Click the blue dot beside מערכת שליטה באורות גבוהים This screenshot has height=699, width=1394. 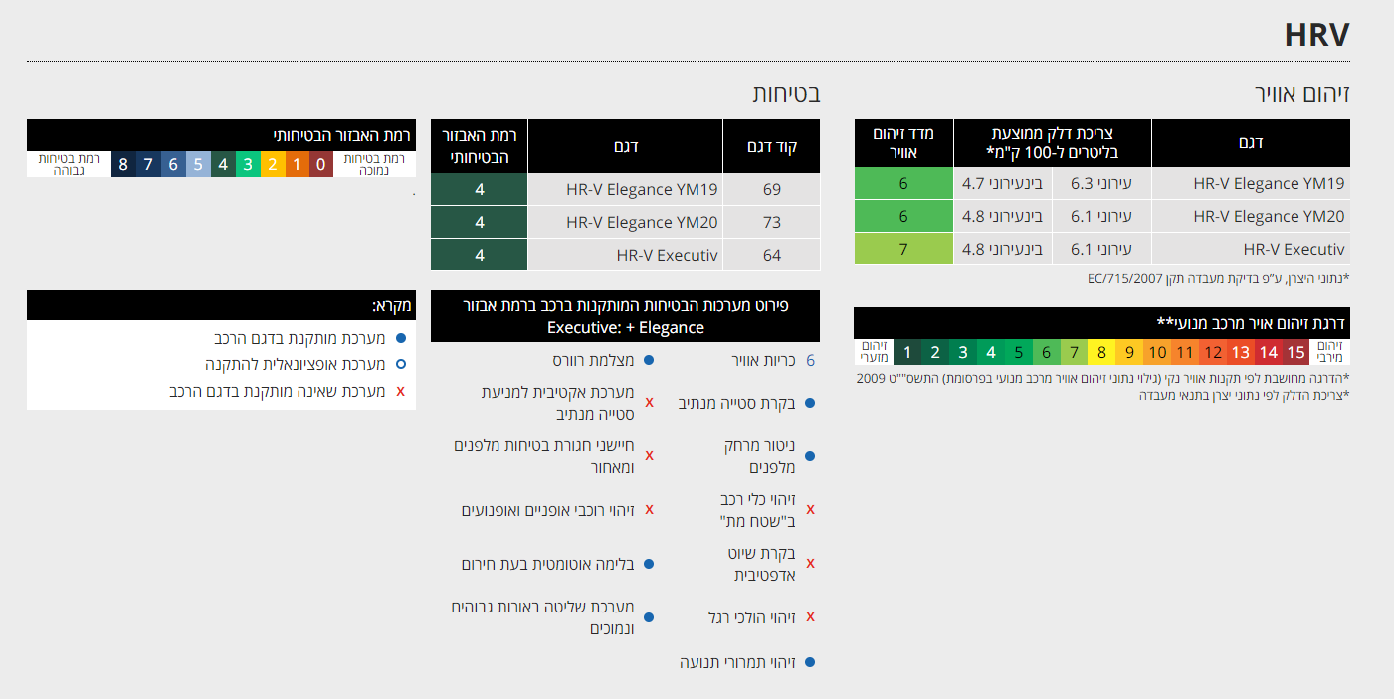649,617
